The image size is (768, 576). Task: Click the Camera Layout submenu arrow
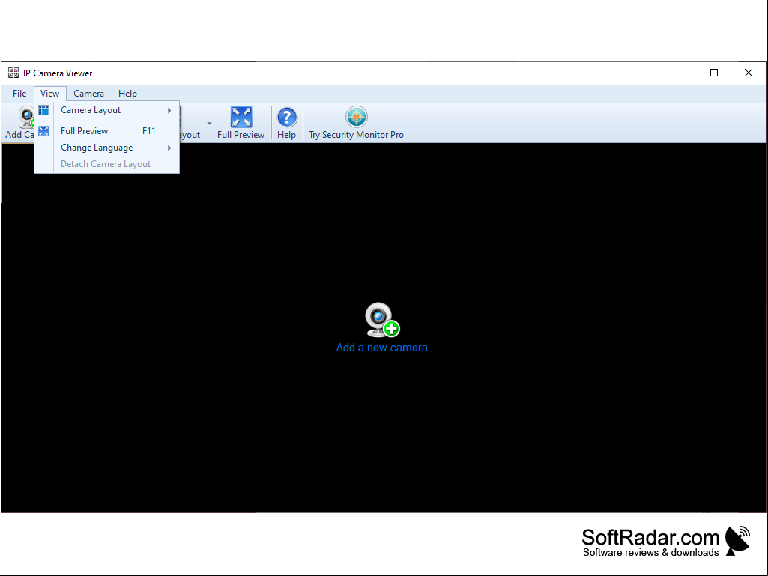[169, 111]
